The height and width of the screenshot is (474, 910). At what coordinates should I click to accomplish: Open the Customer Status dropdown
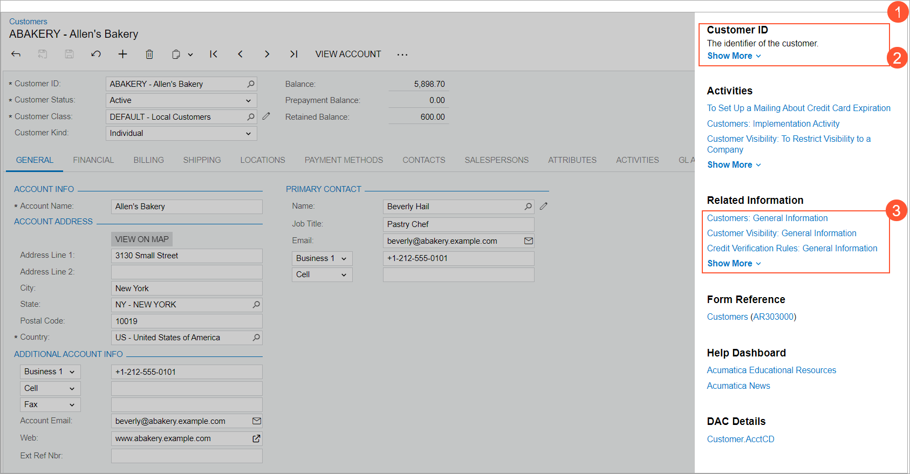(248, 101)
